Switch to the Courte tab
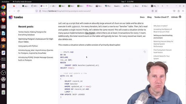Image resolution: width=186 pixels, height=104 pixels. 117,6
